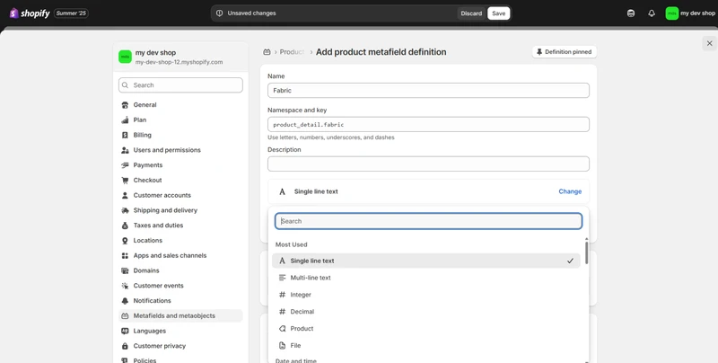Open the Sidekick assistant icon in top bar
Screen dimensions: 718x363
click(631, 13)
